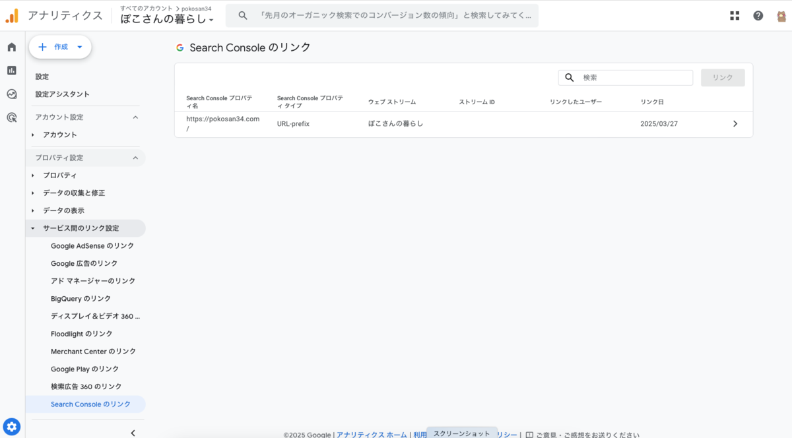Click the ウェブ ストリーム column header
Viewport: 792px width, 438px height.
pyautogui.click(x=392, y=102)
